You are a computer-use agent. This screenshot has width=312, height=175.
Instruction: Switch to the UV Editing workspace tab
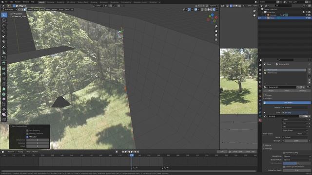[x=71, y=2]
